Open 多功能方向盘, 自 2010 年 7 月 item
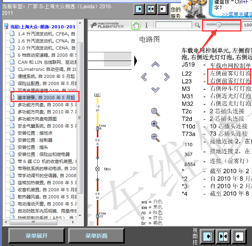The height and width of the screenshot is (246, 252). tap(47, 112)
